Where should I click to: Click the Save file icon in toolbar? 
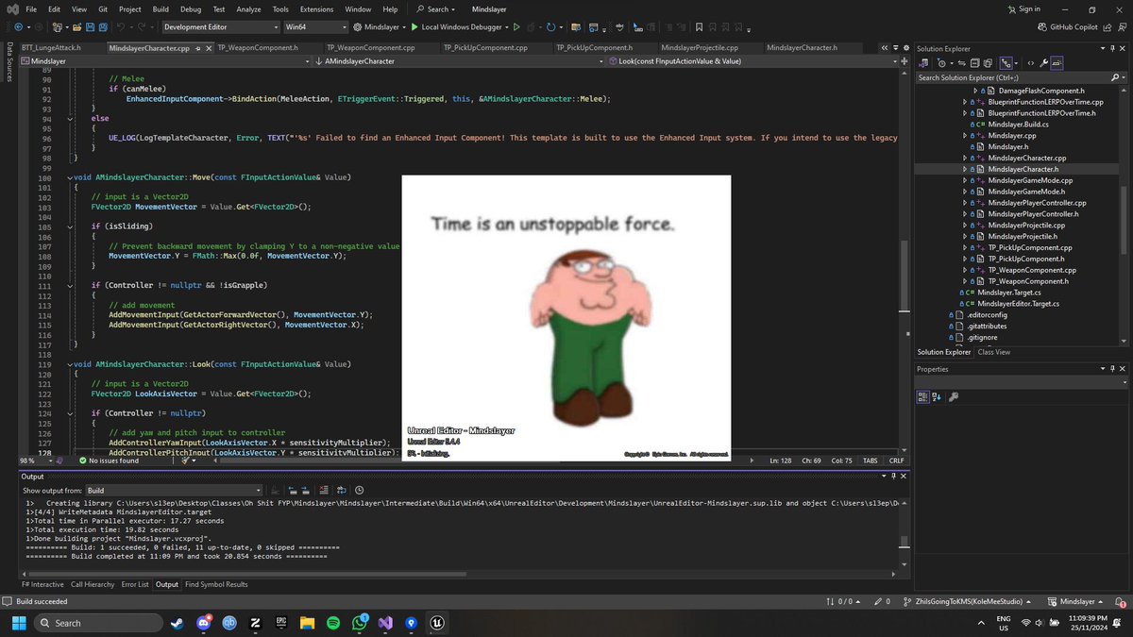click(x=90, y=27)
